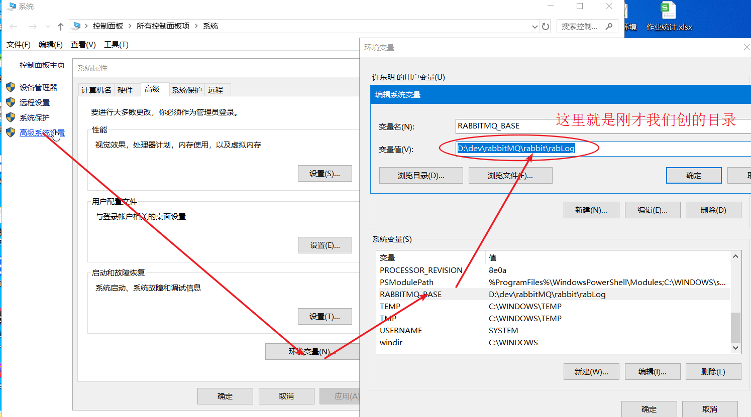This screenshot has height=417, width=751.
Task: Switch to the 计算机名 tab
Action: coord(96,90)
